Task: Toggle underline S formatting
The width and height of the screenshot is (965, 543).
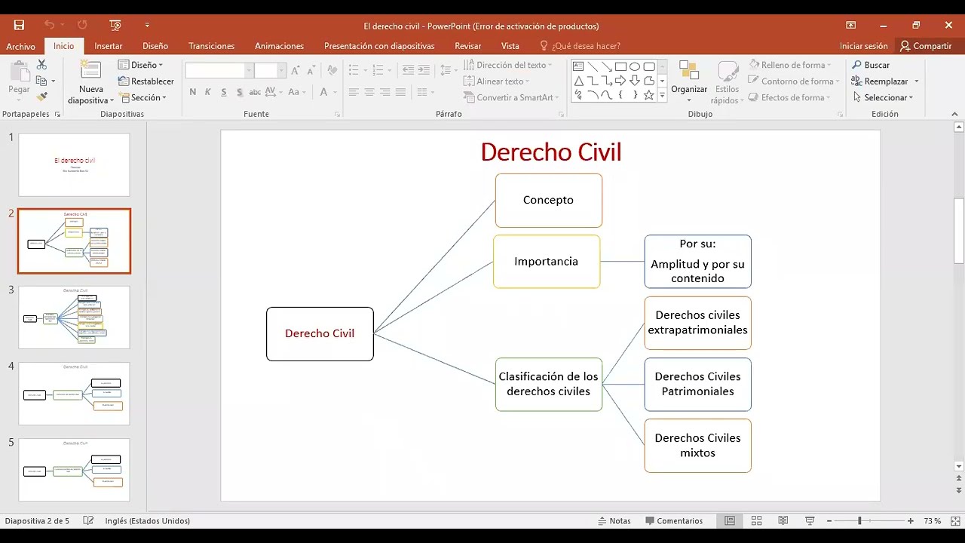Action: (224, 92)
